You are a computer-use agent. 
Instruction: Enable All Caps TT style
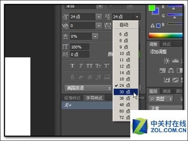click(x=90, y=66)
